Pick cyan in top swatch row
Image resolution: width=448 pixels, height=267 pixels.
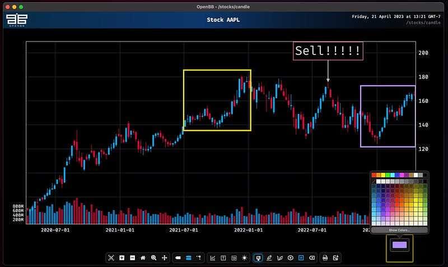(x=393, y=175)
